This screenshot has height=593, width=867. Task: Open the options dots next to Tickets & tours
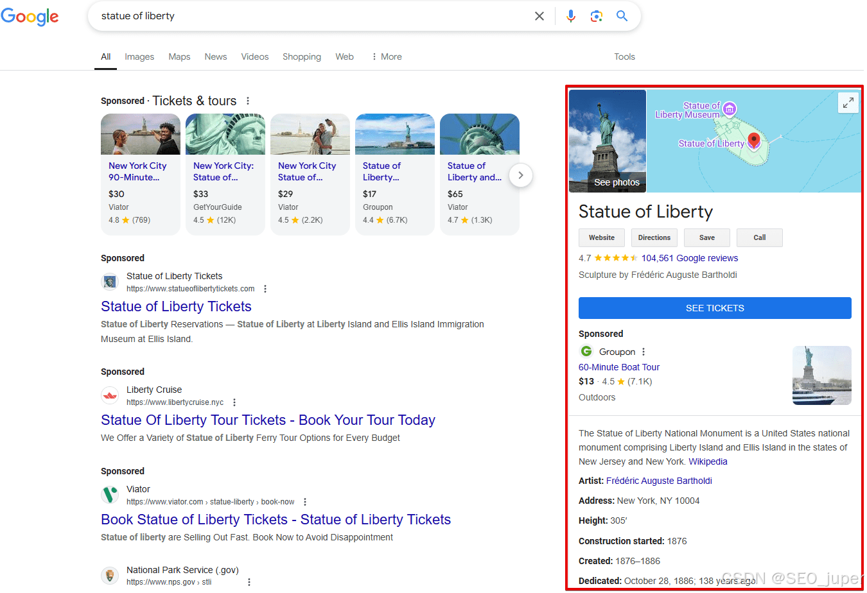point(248,101)
